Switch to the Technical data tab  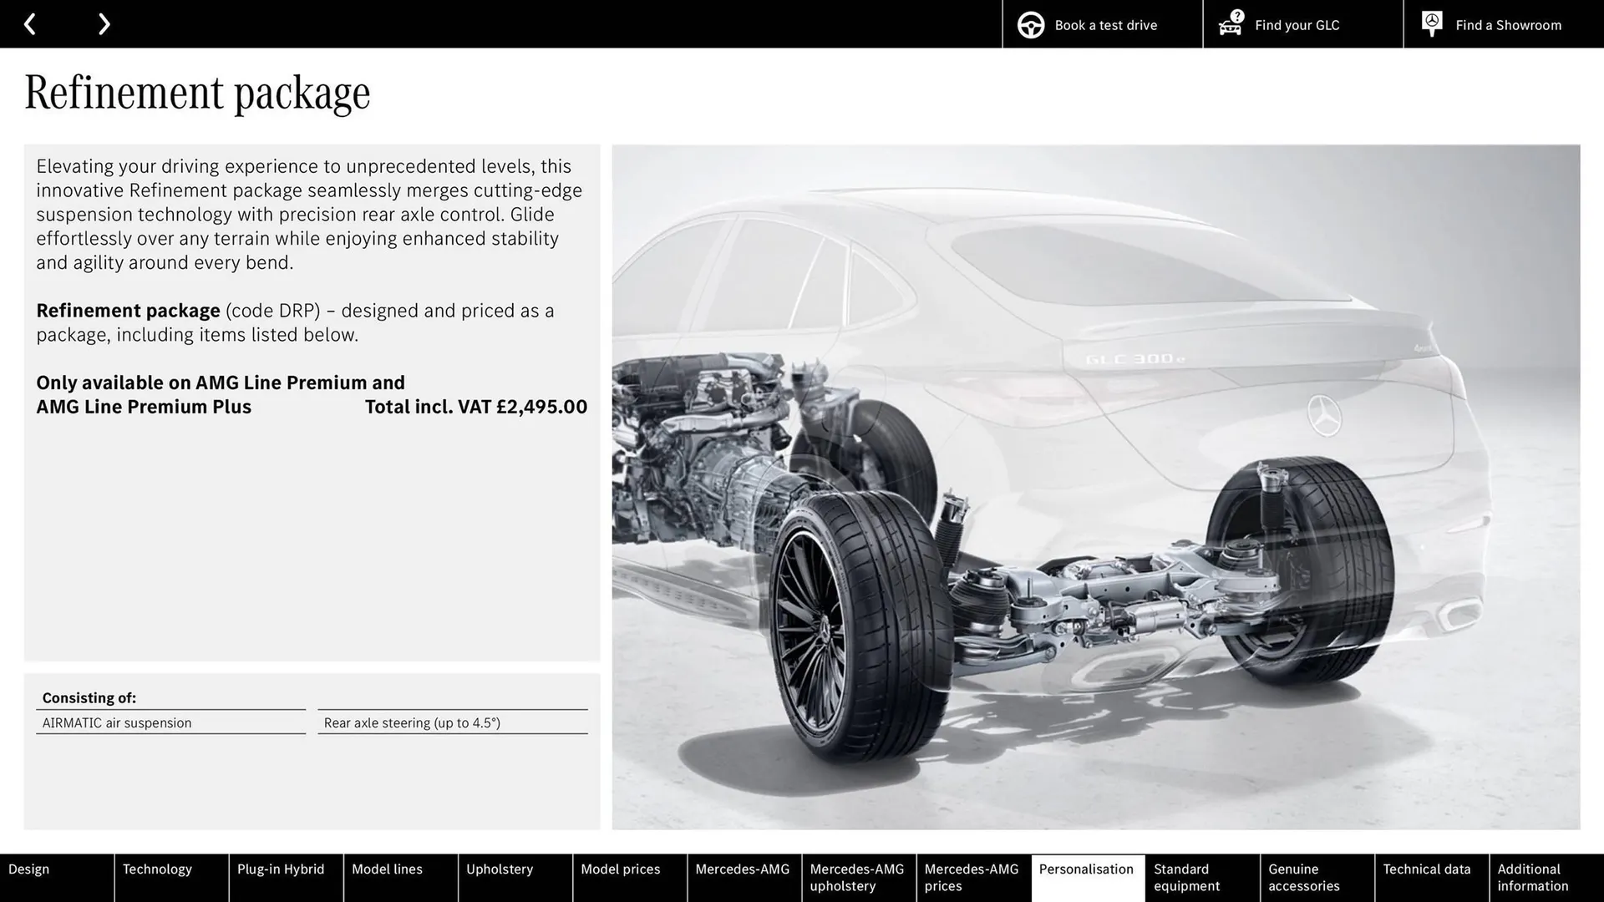click(x=1431, y=878)
